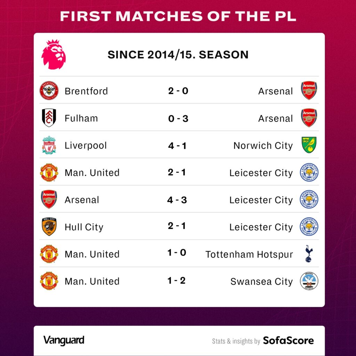Image resolution: width=356 pixels, height=356 pixels.
Task: Click the Arsenal 4 - 3 score
Action: click(x=177, y=200)
